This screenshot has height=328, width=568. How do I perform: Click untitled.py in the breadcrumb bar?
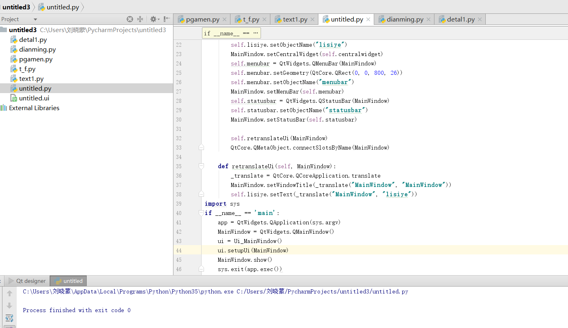coord(62,7)
